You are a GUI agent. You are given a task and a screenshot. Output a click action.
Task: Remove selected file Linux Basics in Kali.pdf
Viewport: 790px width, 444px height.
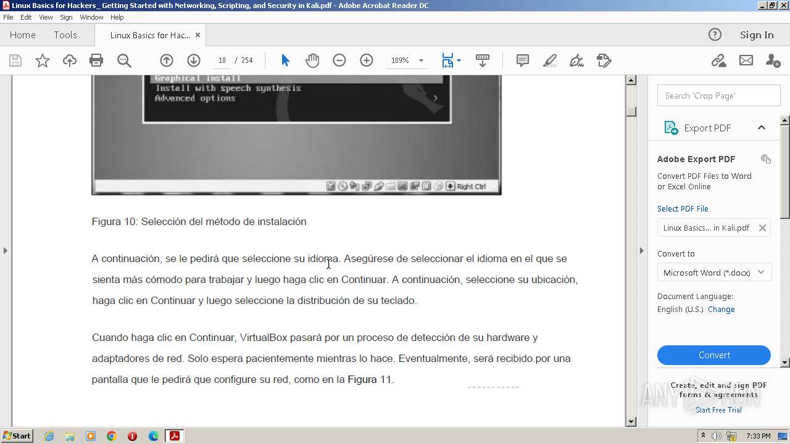[762, 228]
